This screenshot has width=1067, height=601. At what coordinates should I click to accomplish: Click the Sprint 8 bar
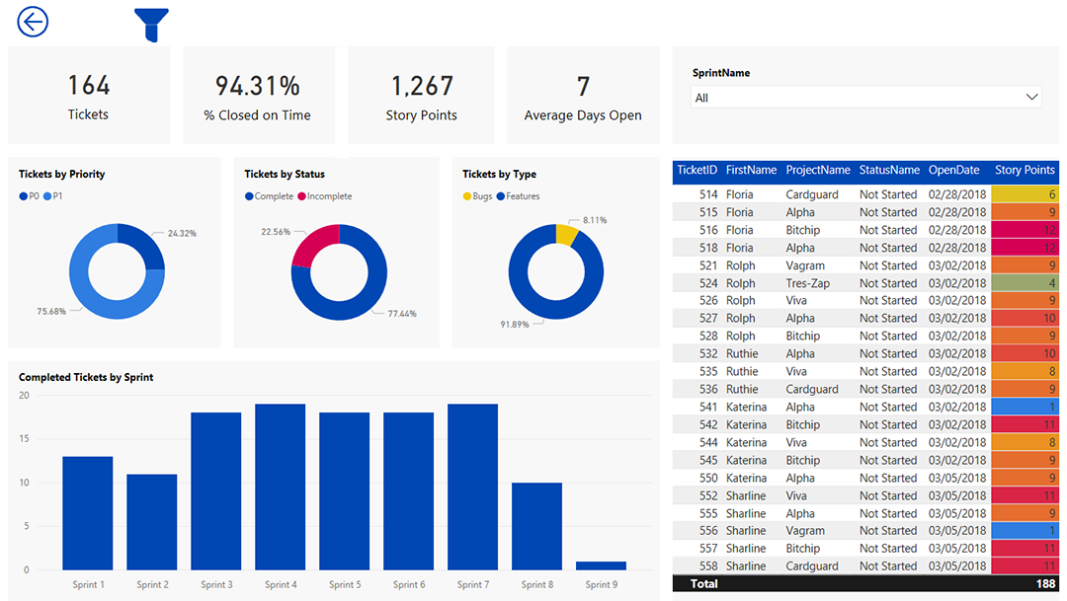536,526
